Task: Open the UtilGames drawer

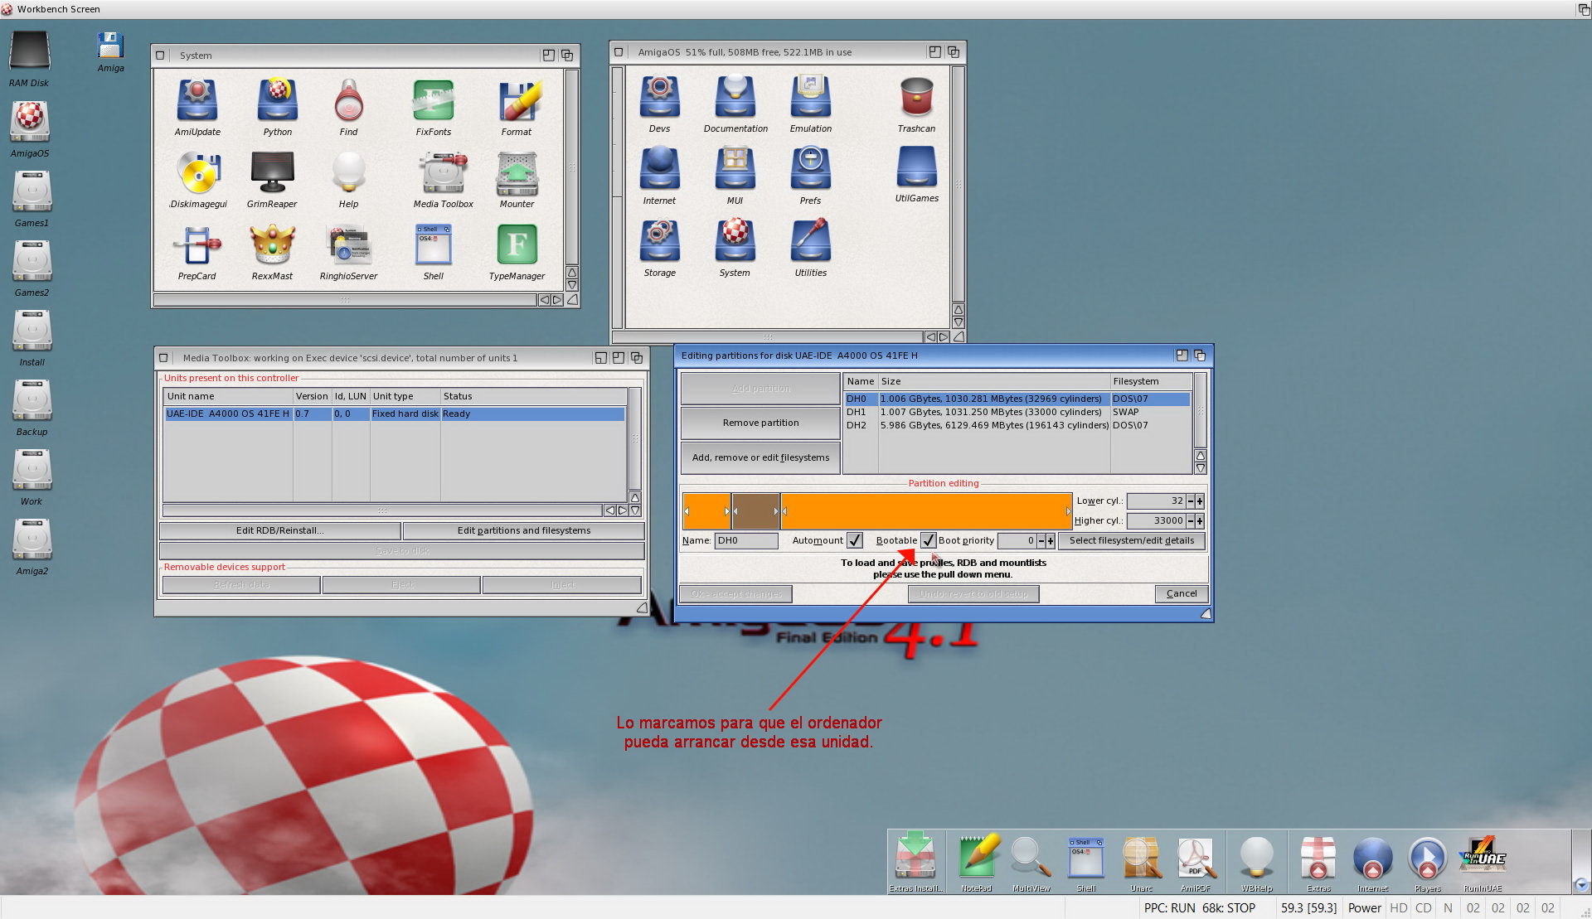Action: pyautogui.click(x=916, y=167)
